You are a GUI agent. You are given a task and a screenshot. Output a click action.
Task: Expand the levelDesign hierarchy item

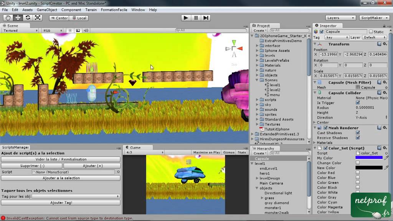pos(257,178)
